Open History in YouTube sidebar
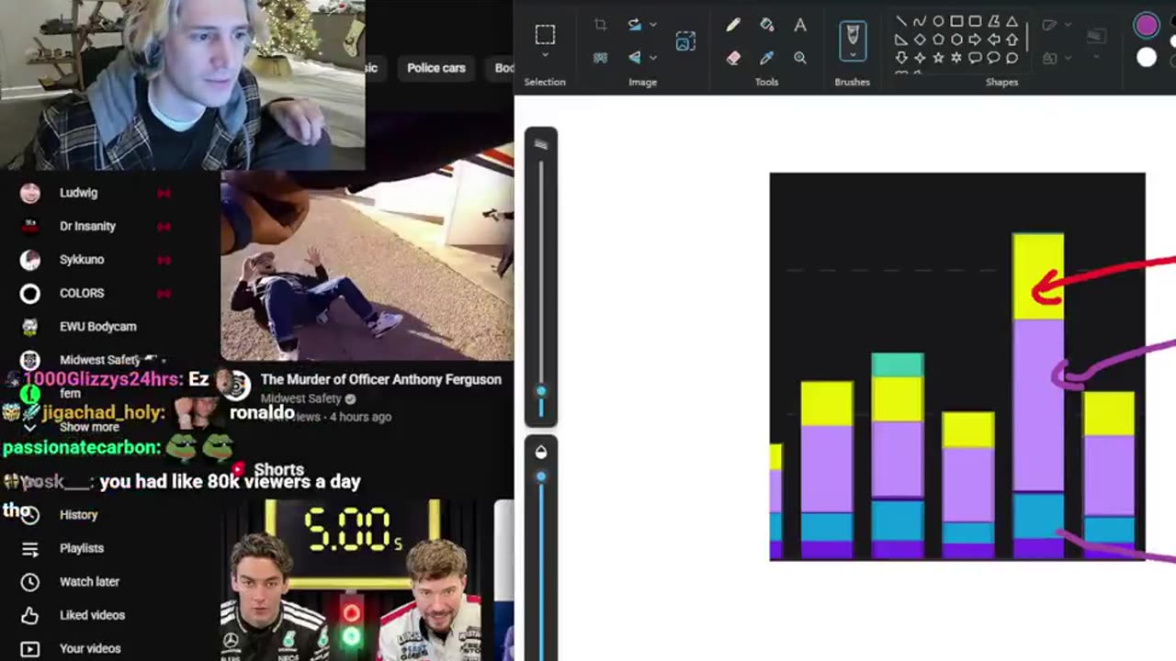The height and width of the screenshot is (661, 1176). 78,515
